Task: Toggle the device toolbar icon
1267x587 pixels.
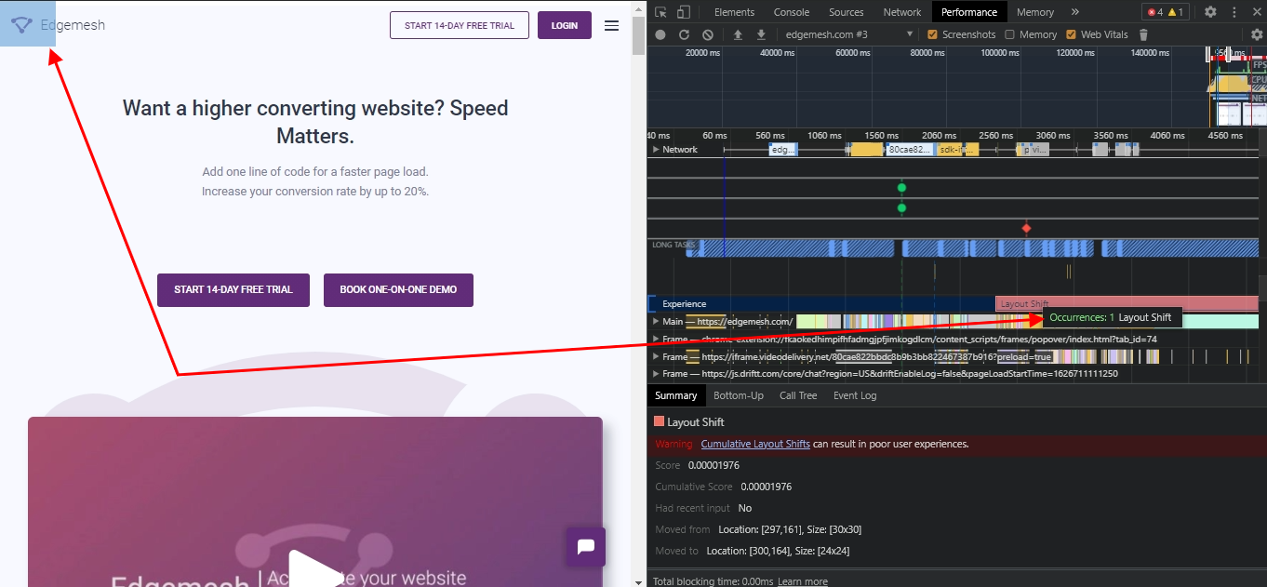Action: click(684, 12)
